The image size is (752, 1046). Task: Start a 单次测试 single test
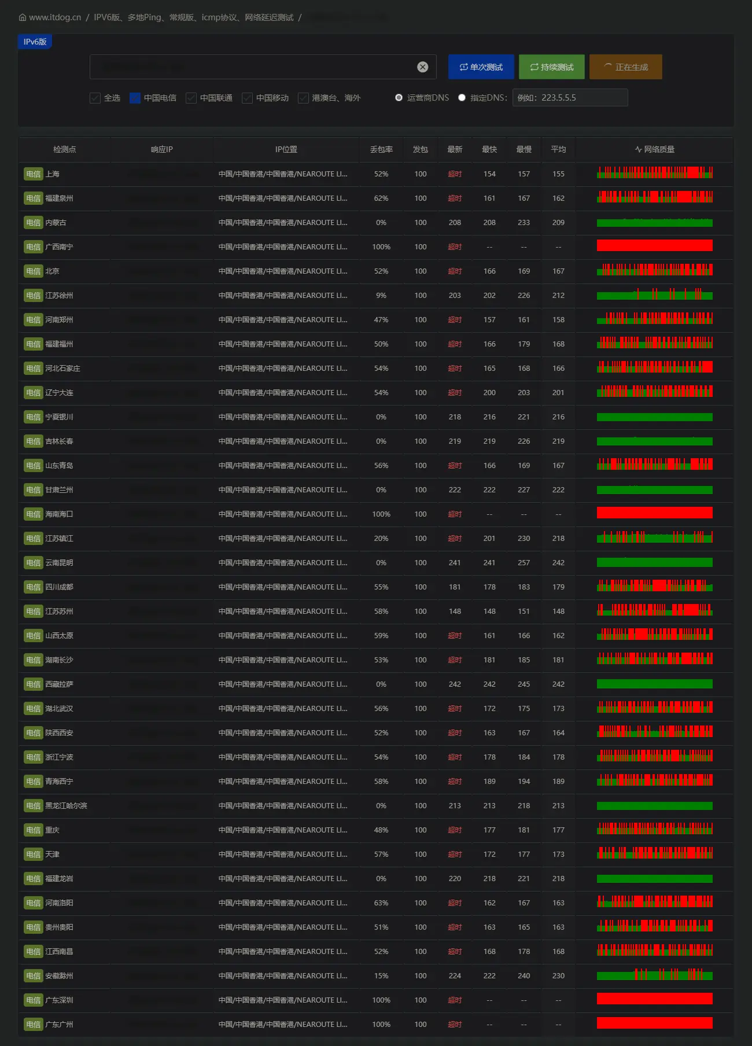pos(481,67)
